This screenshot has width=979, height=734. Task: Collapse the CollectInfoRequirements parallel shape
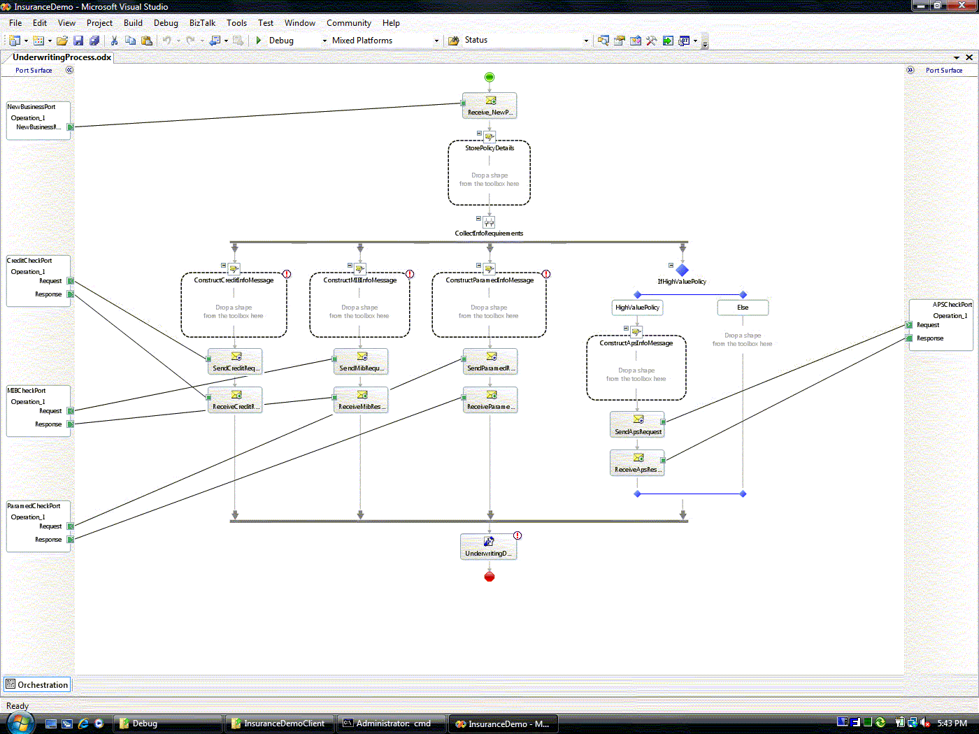coord(479,219)
